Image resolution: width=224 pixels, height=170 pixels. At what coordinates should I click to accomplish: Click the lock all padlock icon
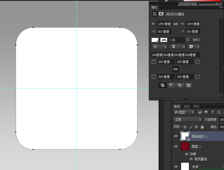point(202,127)
